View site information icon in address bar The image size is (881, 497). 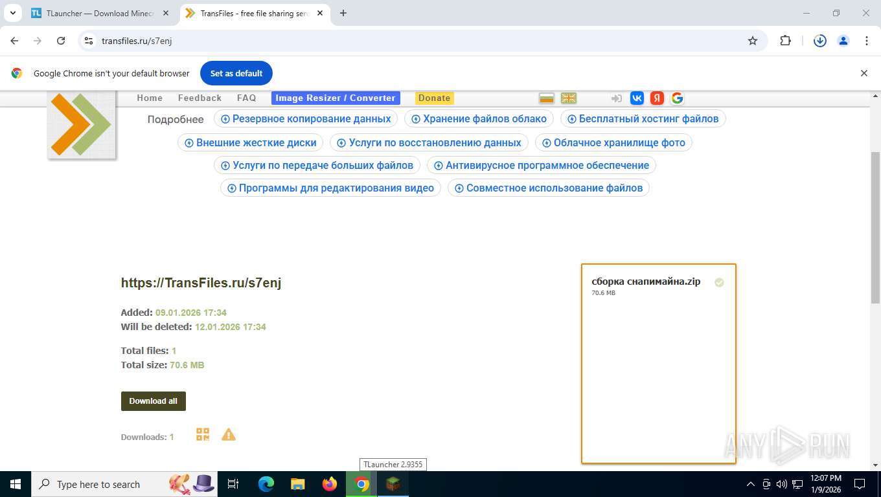pos(89,41)
